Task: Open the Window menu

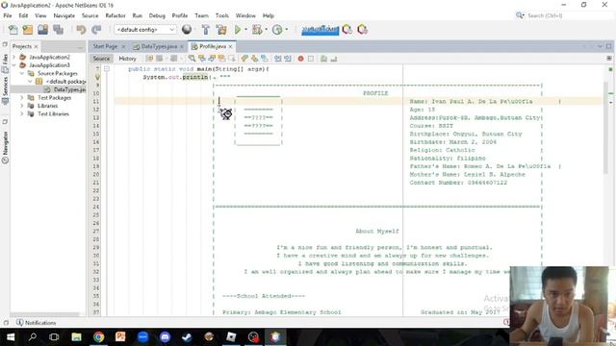Action: 245,15
